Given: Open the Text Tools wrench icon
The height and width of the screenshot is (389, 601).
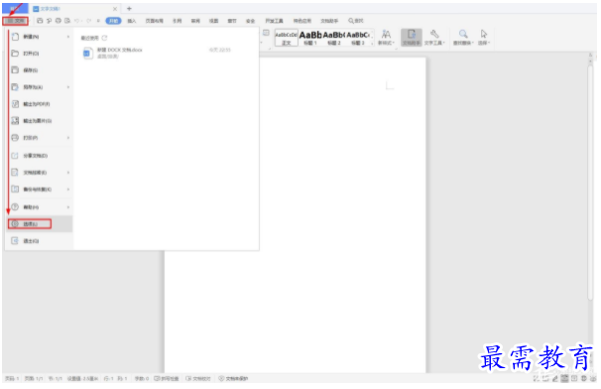Looking at the screenshot, I should tap(434, 34).
